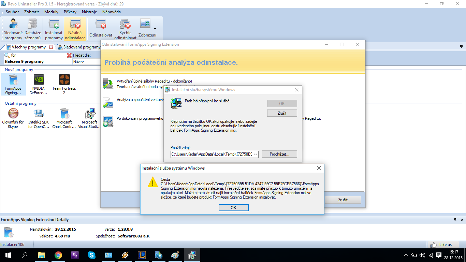Open the Soubor menu
466x262 pixels.
point(12,12)
